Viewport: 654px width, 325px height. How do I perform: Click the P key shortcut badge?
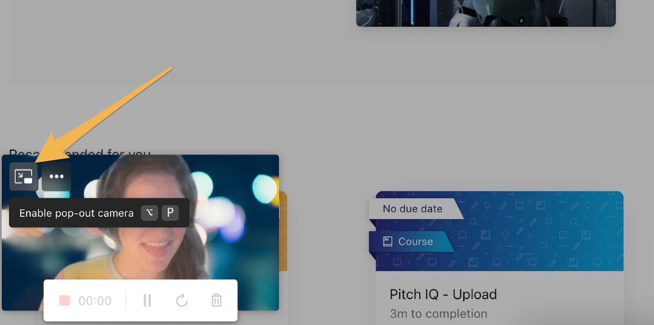(170, 213)
